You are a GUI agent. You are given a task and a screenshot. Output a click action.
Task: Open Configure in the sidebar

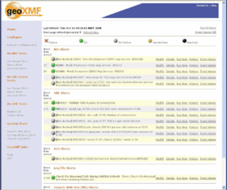point(14,37)
